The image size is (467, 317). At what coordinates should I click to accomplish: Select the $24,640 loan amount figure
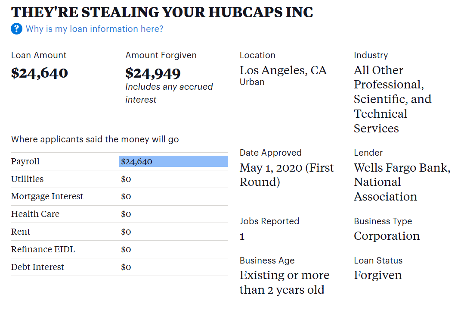tap(40, 73)
